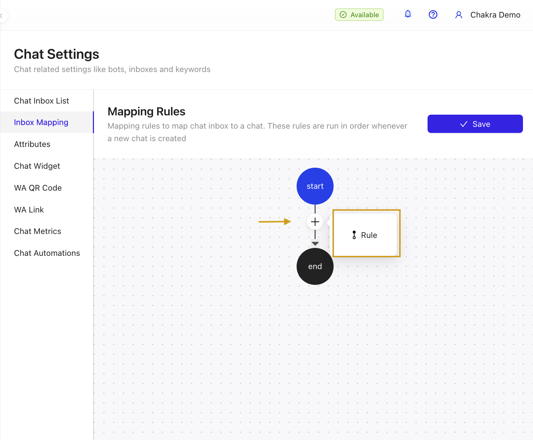
Task: Navigate to WA QR Code
Action: click(38, 188)
